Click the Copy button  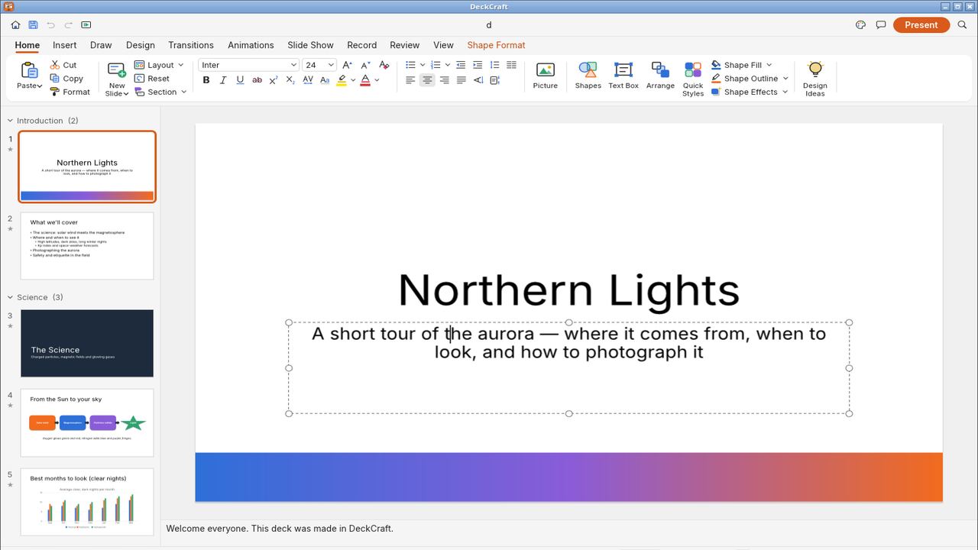66,79
